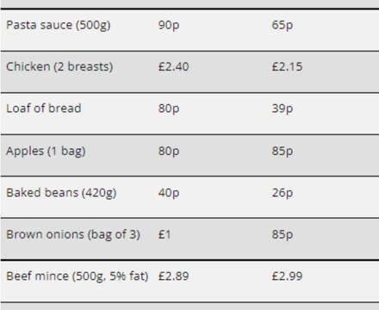The image size is (379, 310).
Task: Click the £2.89 beef mince price
Action: coord(174,276)
